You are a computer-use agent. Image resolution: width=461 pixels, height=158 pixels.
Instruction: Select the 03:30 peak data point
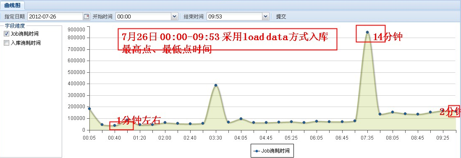pos(215,85)
